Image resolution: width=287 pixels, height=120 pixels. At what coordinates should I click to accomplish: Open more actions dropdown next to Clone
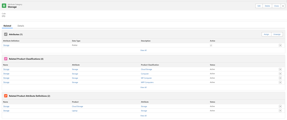283,6
